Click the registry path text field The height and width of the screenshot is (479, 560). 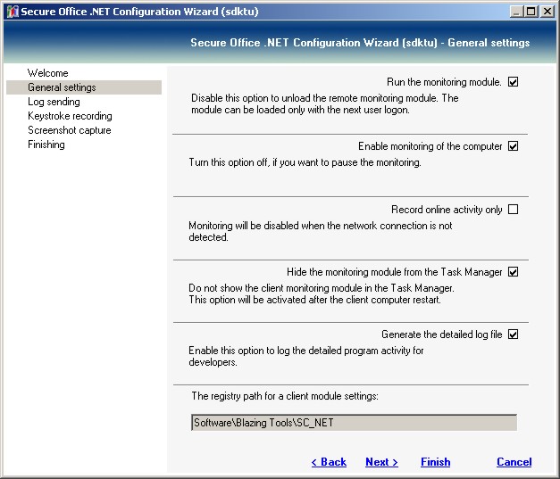(354, 423)
